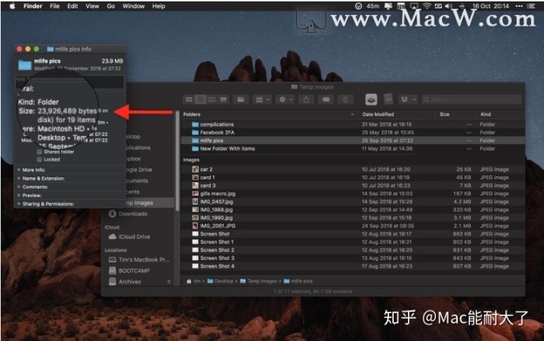Open Notification Center from menu bar
The image size is (544, 341).
pos(531,6)
